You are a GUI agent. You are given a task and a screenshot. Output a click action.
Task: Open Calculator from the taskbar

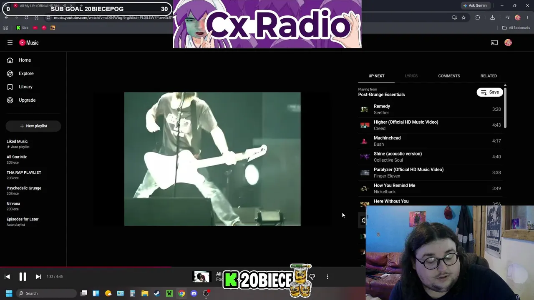pyautogui.click(x=133, y=293)
